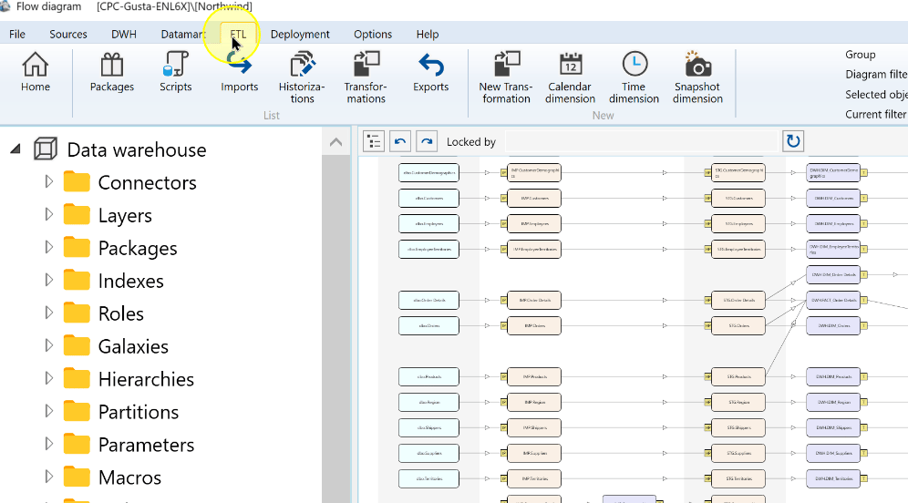Click the Galaxies folder icon
This screenshot has height=503, width=908.
click(77, 345)
